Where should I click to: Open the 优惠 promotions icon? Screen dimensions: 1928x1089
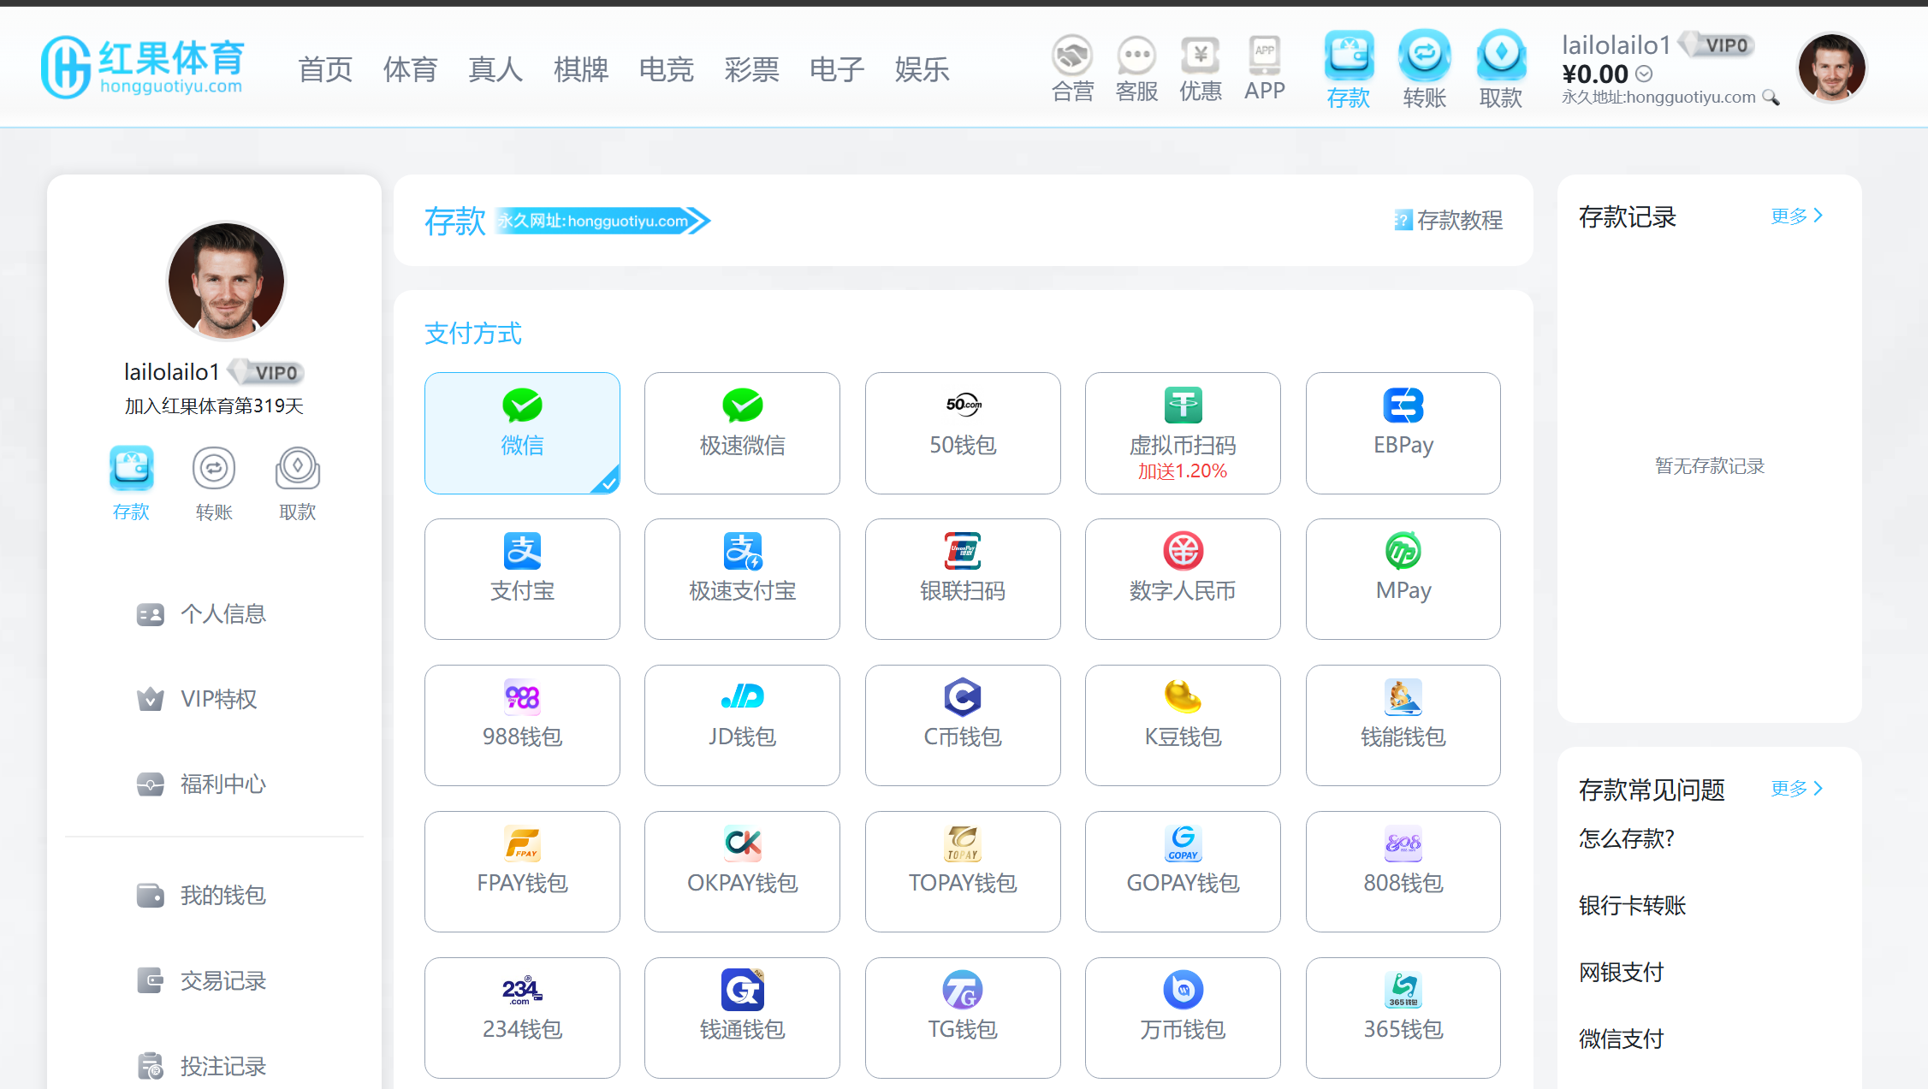[1201, 68]
